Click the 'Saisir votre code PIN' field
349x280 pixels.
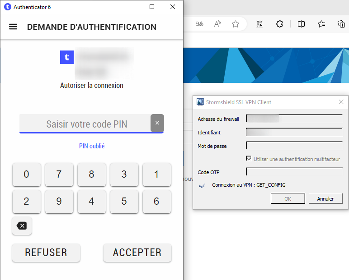pos(85,124)
